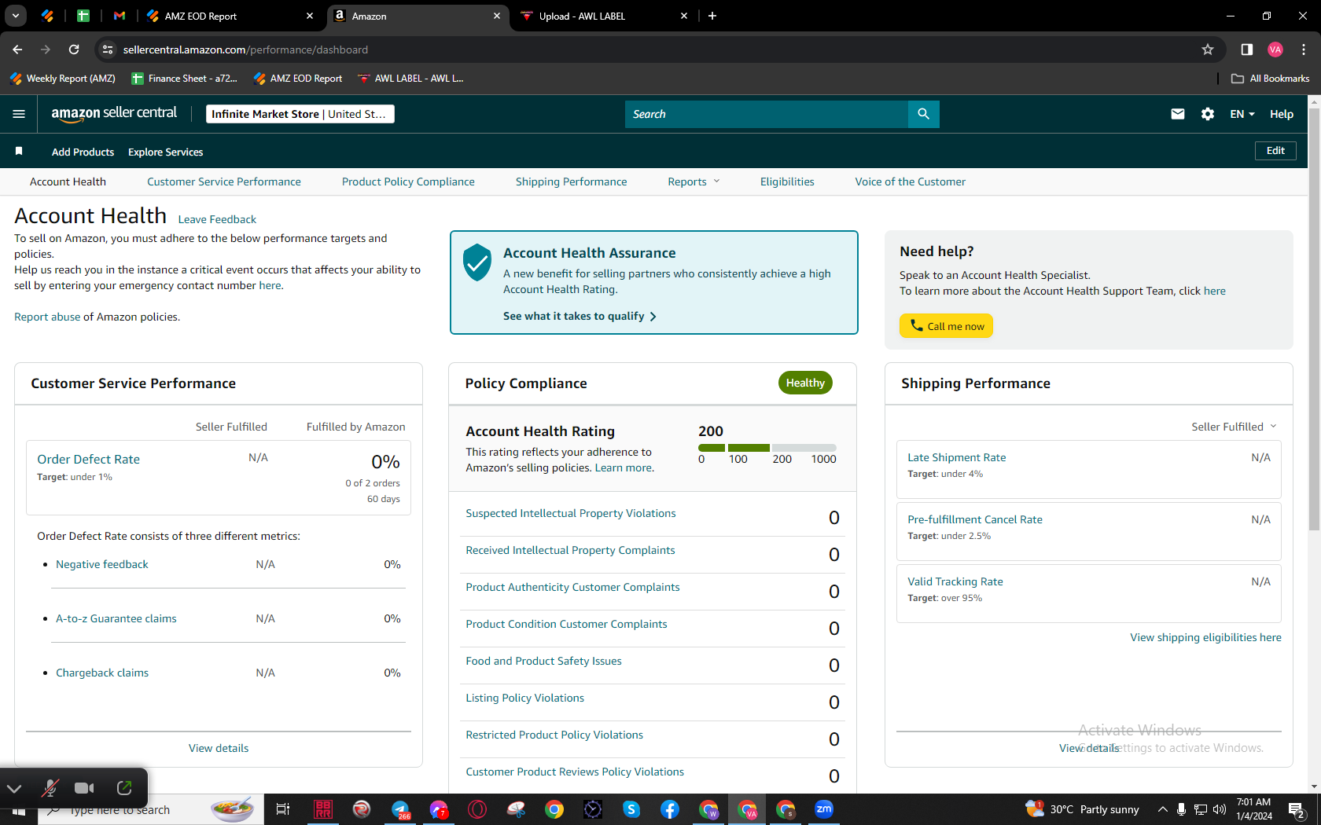Open the tab search dropdown arrow
Screen dimensions: 1321x825
[x=15, y=16]
